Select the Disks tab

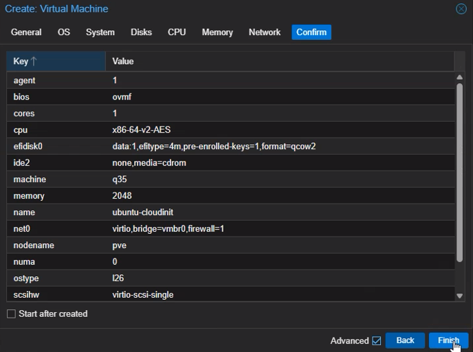[x=141, y=32]
